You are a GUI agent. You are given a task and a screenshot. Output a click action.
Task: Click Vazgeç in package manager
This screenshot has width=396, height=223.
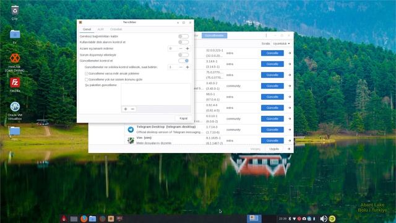point(255,149)
